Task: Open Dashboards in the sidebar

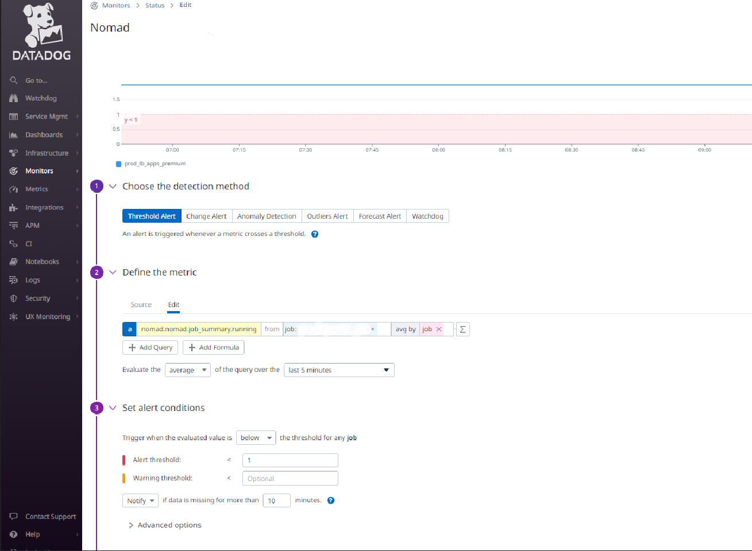Action: tap(44, 135)
